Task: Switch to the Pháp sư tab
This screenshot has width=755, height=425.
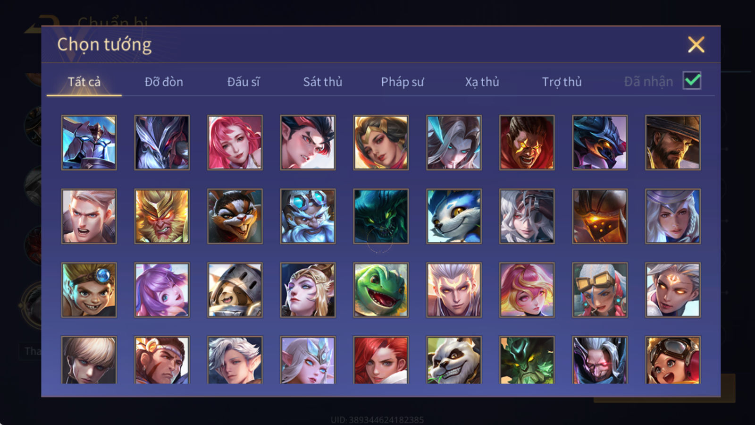Action: (403, 82)
